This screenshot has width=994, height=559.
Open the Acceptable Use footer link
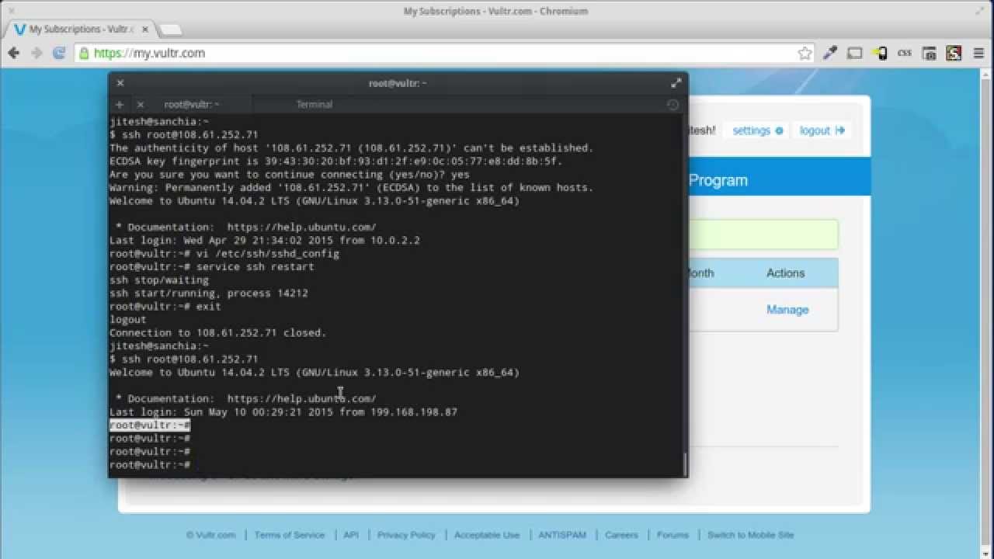coord(487,535)
